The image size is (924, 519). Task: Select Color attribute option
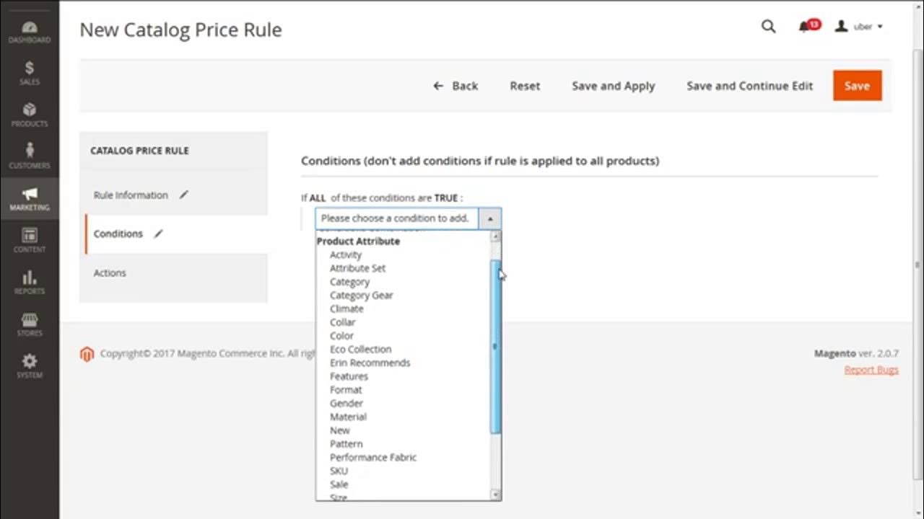341,336
